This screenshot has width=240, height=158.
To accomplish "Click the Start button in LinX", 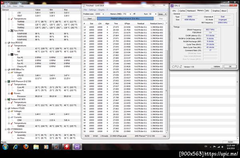I will coord(90,18).
